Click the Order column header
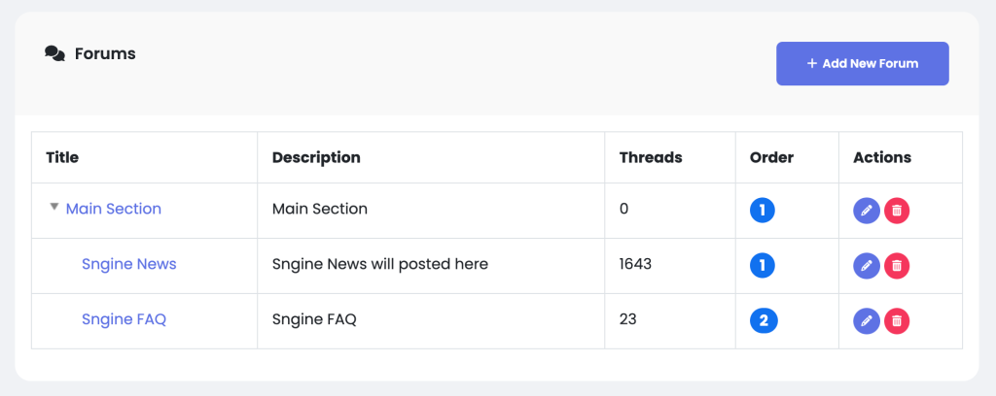This screenshot has height=396, width=996. [771, 157]
